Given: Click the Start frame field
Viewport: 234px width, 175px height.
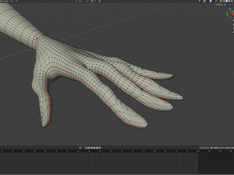Looking at the screenshot, I should tap(218, 148).
